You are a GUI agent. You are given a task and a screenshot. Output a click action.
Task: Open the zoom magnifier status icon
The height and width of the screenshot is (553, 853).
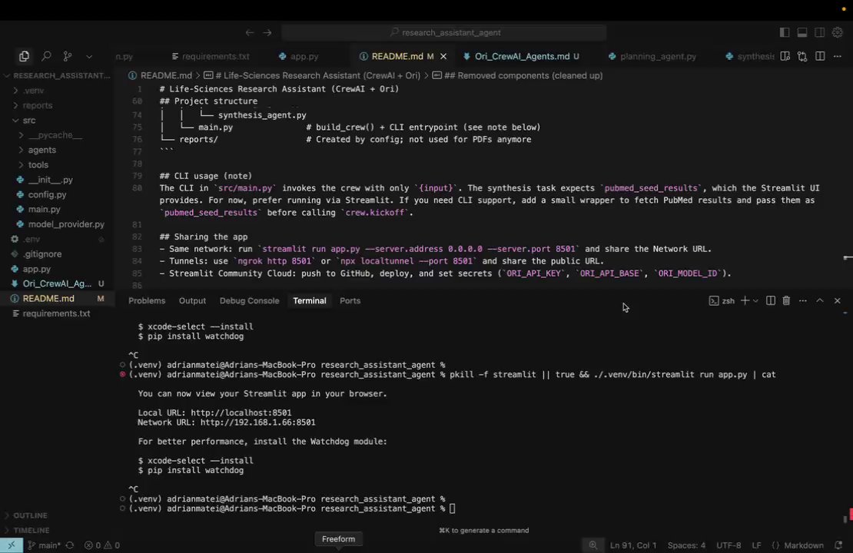(593, 545)
